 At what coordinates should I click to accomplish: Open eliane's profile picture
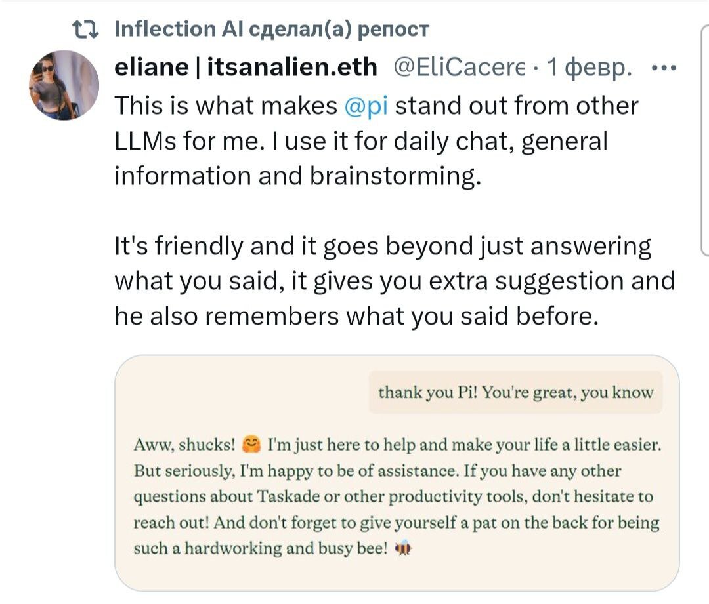pyautogui.click(x=64, y=85)
